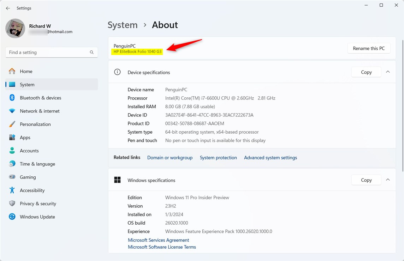The height and width of the screenshot is (261, 404).
Task: Select the Gaming icon
Action: point(12,177)
